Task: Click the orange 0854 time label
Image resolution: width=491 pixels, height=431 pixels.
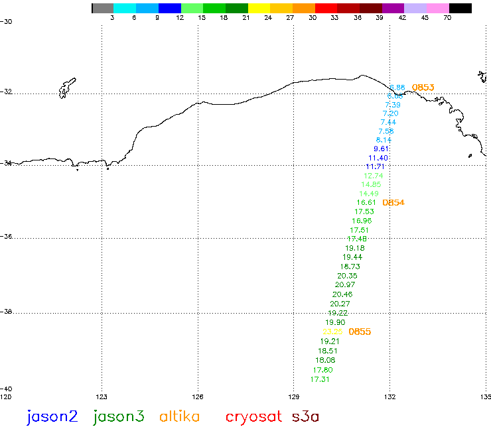Action: point(393,202)
